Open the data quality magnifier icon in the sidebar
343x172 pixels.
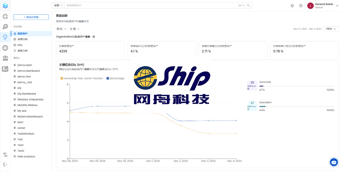click(5, 27)
